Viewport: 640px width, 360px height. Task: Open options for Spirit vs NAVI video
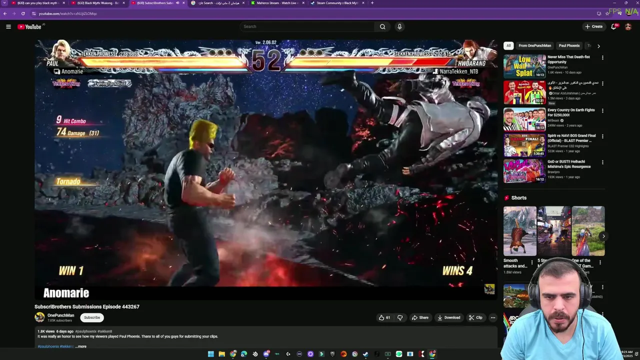602,136
